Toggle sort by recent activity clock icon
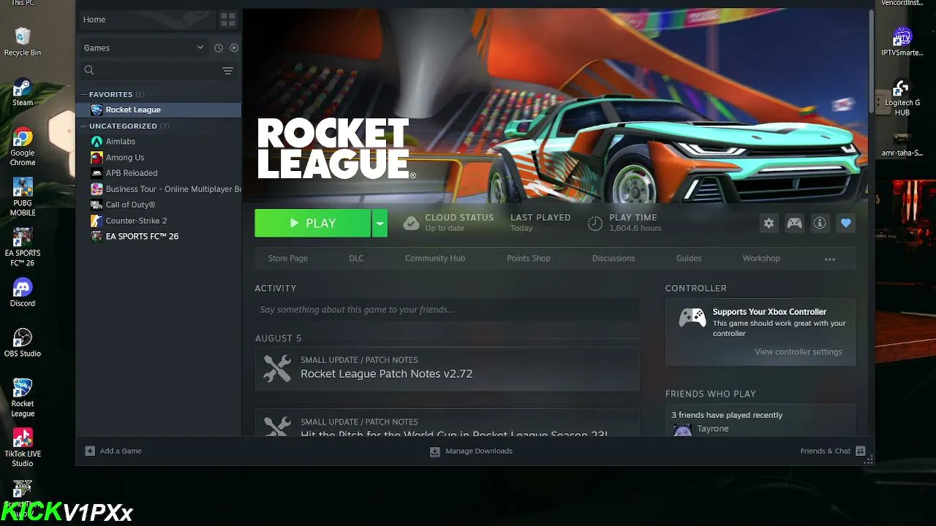The width and height of the screenshot is (936, 526). [x=219, y=47]
